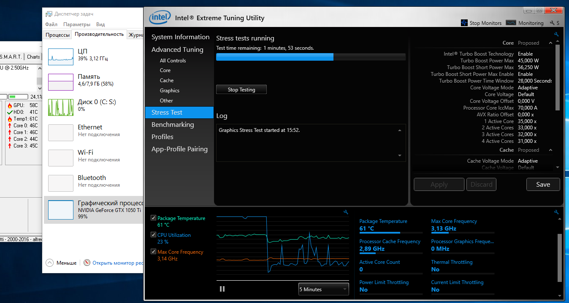Viewport: 569px width, 303px height.
Task: Click arrow icon next to Core 0
Action: click(10, 126)
